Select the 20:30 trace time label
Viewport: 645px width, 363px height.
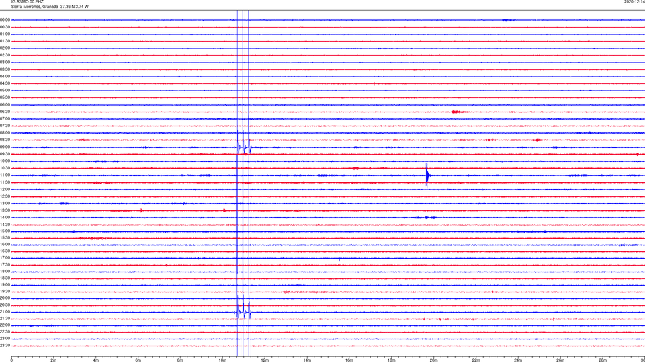tap(5, 305)
